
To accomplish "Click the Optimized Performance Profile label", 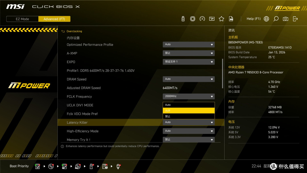I will point(90,45).
